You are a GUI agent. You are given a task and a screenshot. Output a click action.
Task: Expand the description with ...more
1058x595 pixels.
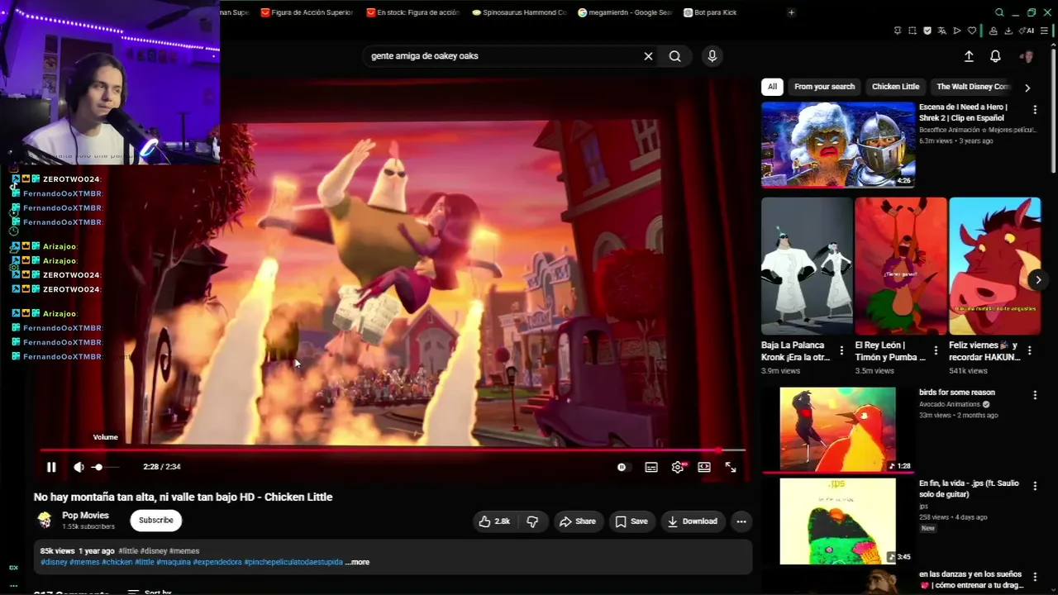pyautogui.click(x=357, y=562)
